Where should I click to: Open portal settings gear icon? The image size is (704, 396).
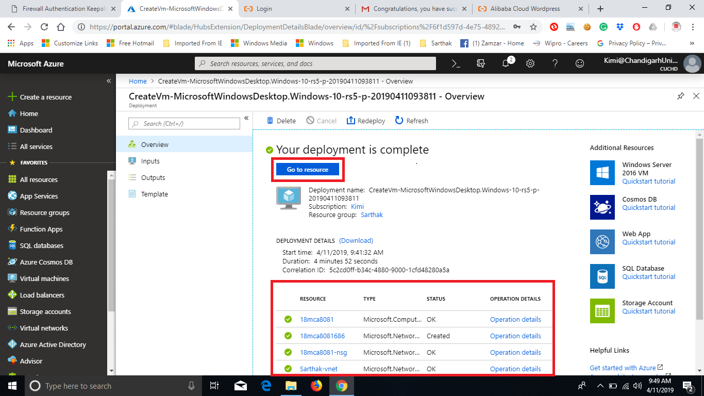click(x=530, y=63)
